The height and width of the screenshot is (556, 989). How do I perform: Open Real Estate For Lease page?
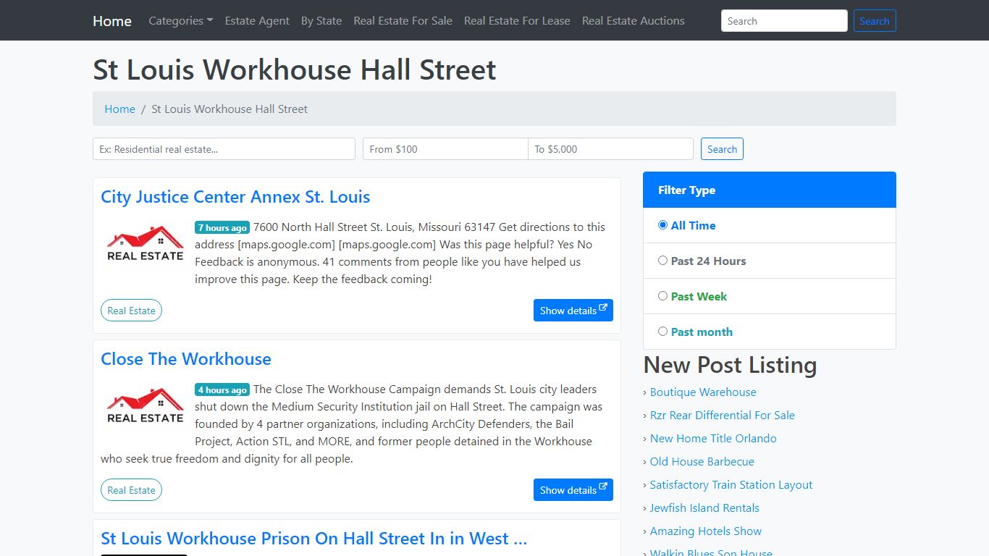click(517, 21)
